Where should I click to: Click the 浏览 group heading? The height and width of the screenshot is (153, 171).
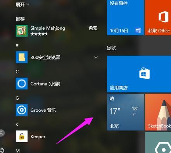(x=111, y=48)
